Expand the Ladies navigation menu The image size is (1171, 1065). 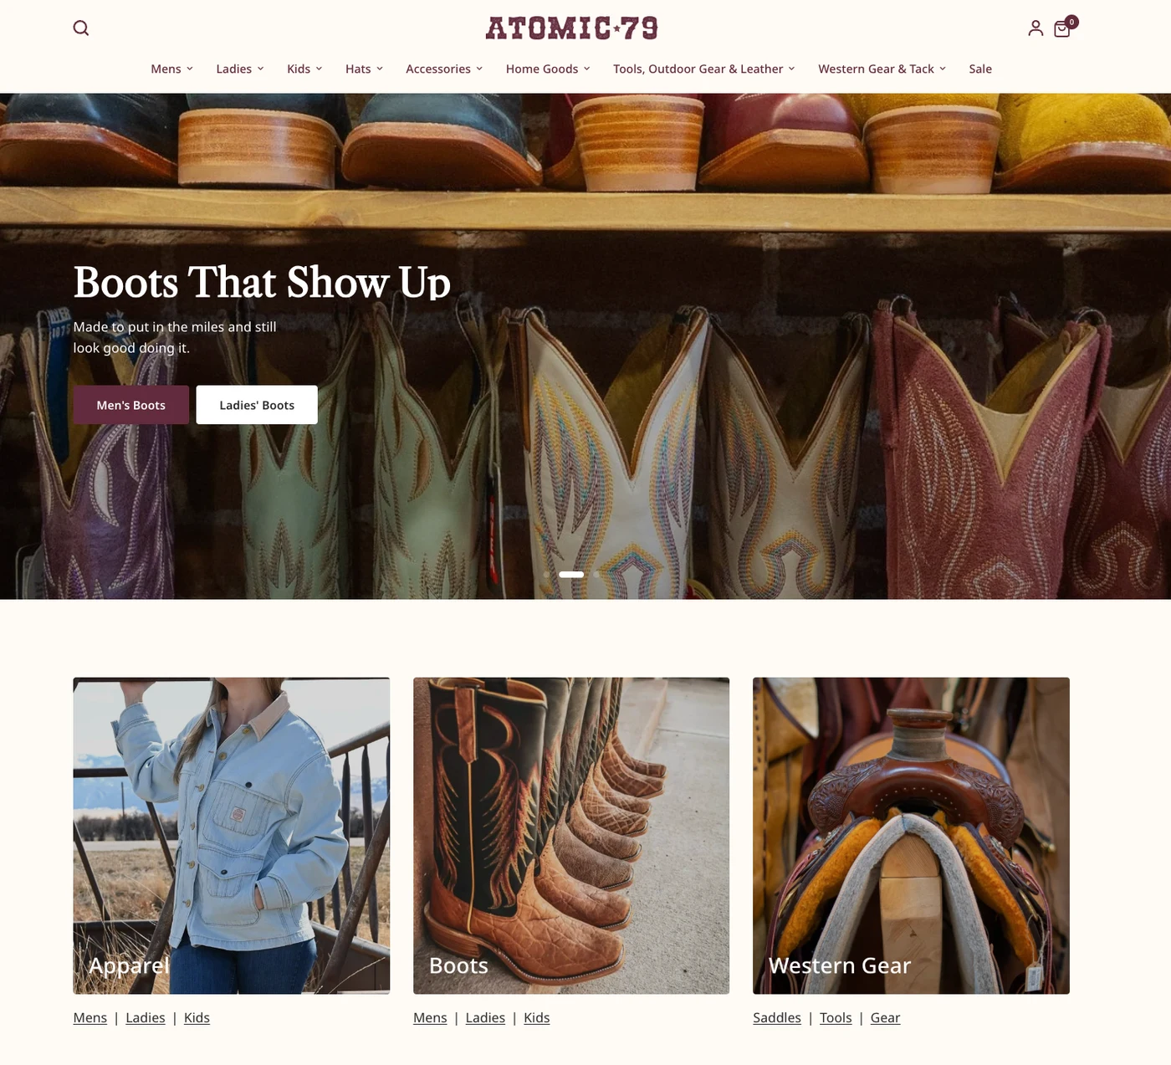[240, 69]
